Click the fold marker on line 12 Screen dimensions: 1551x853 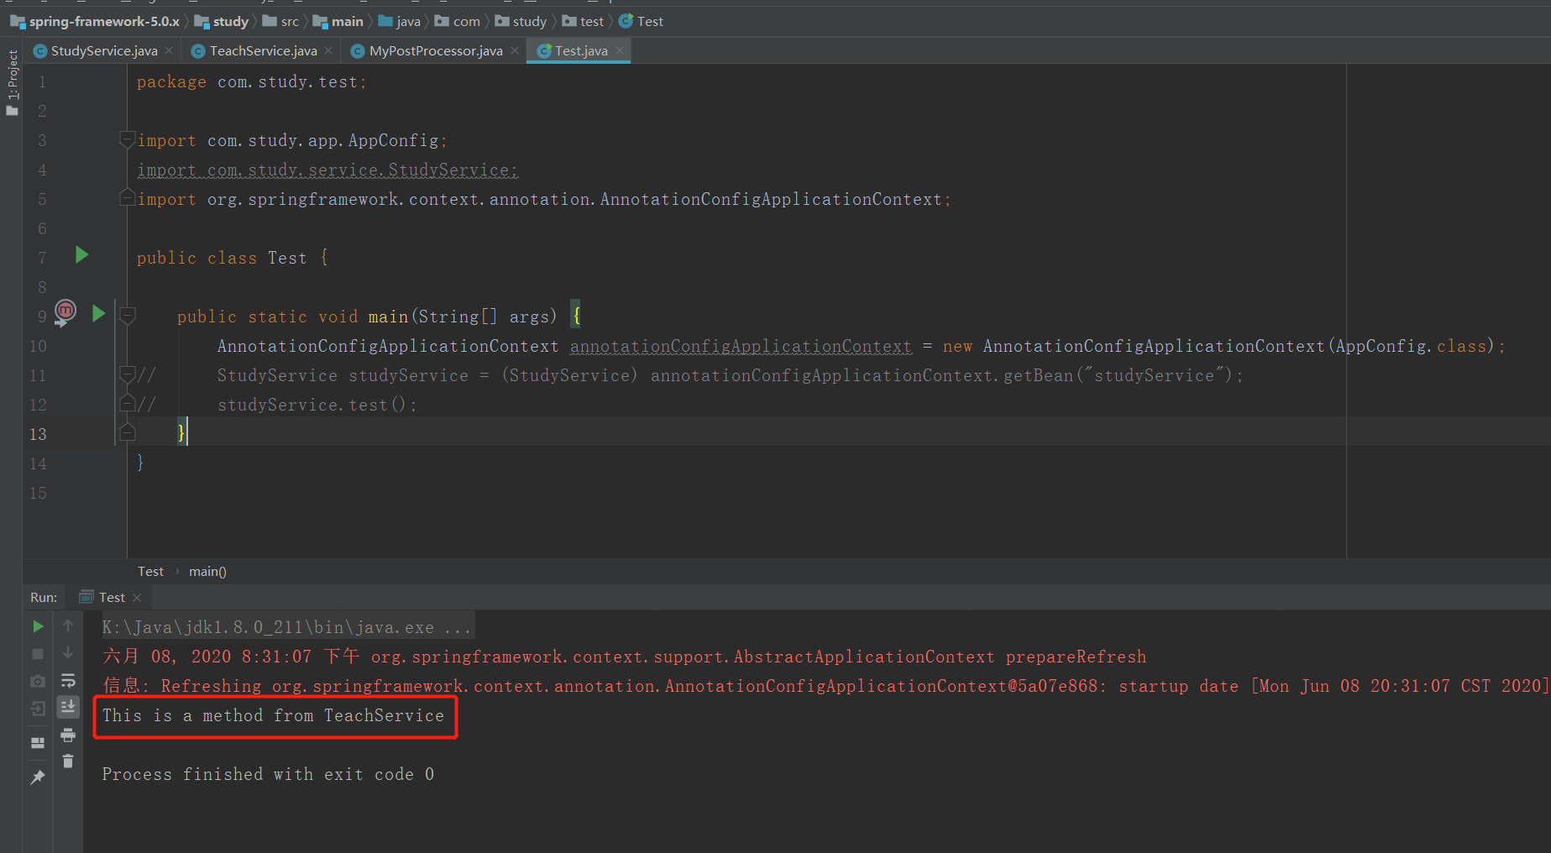click(128, 404)
